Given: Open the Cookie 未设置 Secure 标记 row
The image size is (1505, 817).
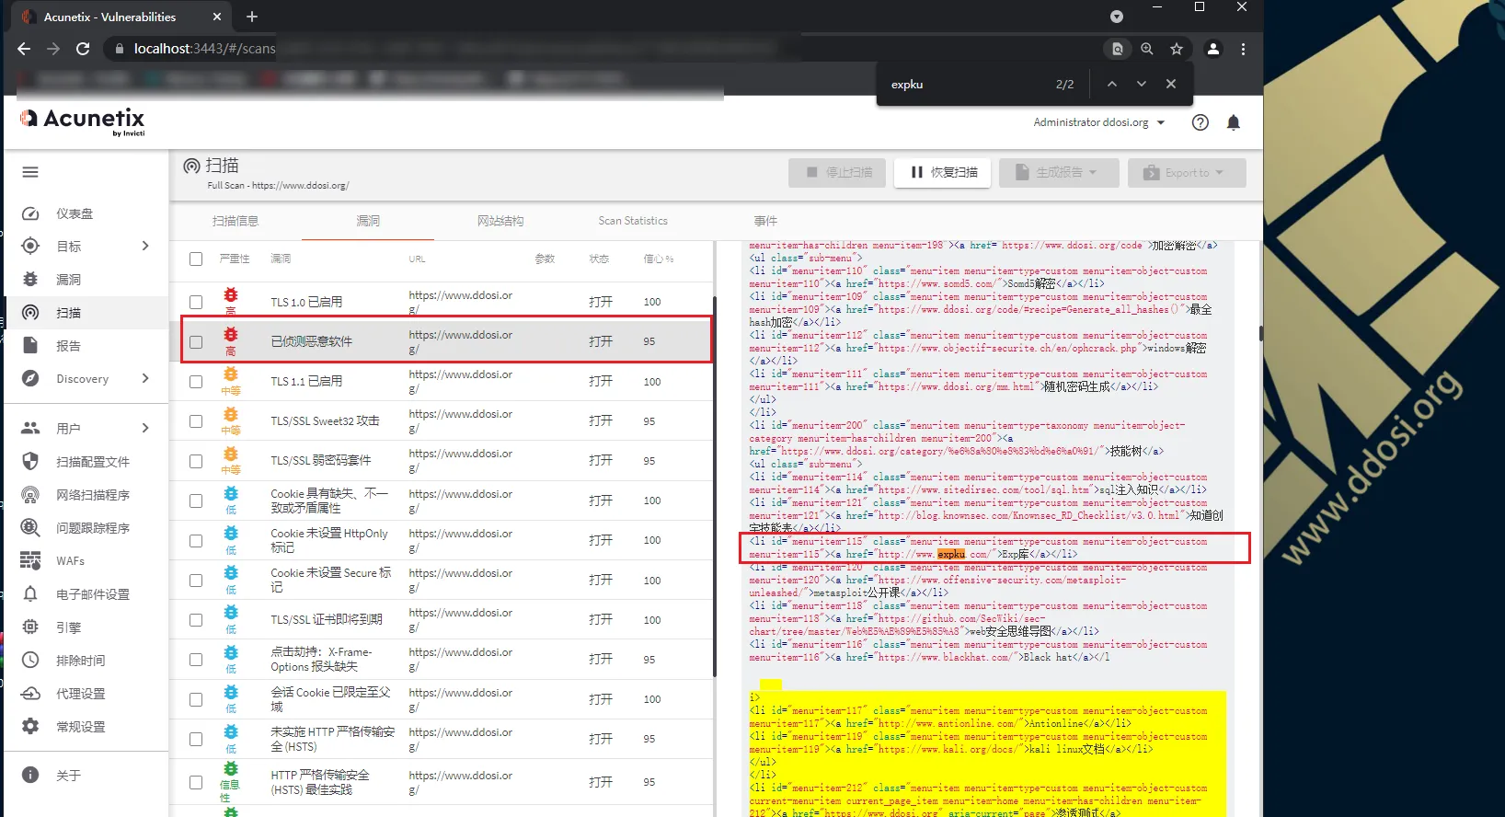Looking at the screenshot, I should pyautogui.click(x=442, y=581).
